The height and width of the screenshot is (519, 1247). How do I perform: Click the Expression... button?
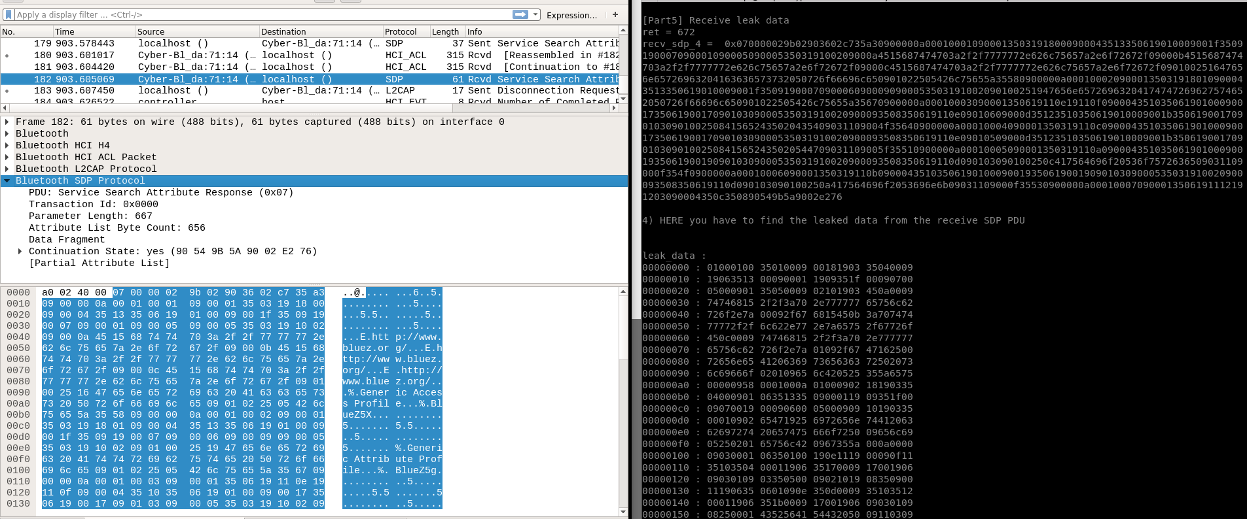[571, 15]
